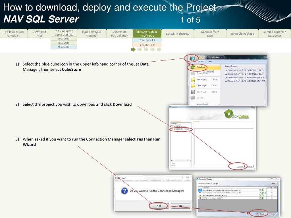Open the quick-access toolbar dropdown field

(x=215, y=57)
